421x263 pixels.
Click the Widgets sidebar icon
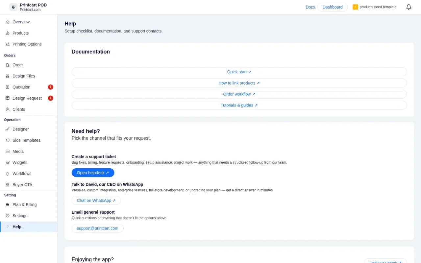pos(8,163)
